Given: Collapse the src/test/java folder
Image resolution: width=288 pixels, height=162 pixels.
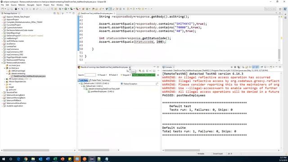Looking at the screenshot, I should coord(5,68).
